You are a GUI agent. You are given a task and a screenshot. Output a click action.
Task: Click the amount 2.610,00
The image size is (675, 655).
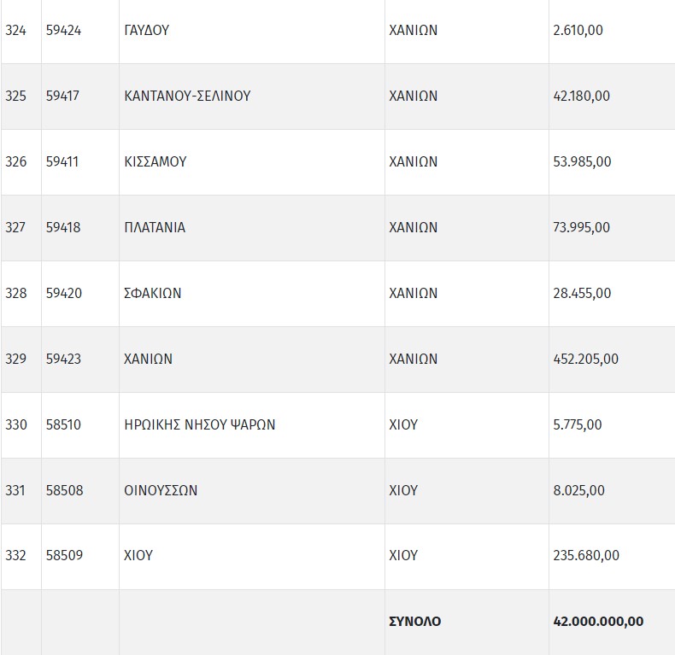coord(578,31)
